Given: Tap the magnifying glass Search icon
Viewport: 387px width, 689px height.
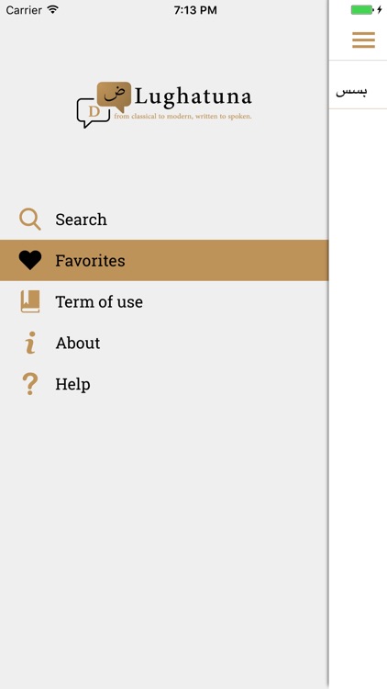Looking at the screenshot, I should 30,220.
